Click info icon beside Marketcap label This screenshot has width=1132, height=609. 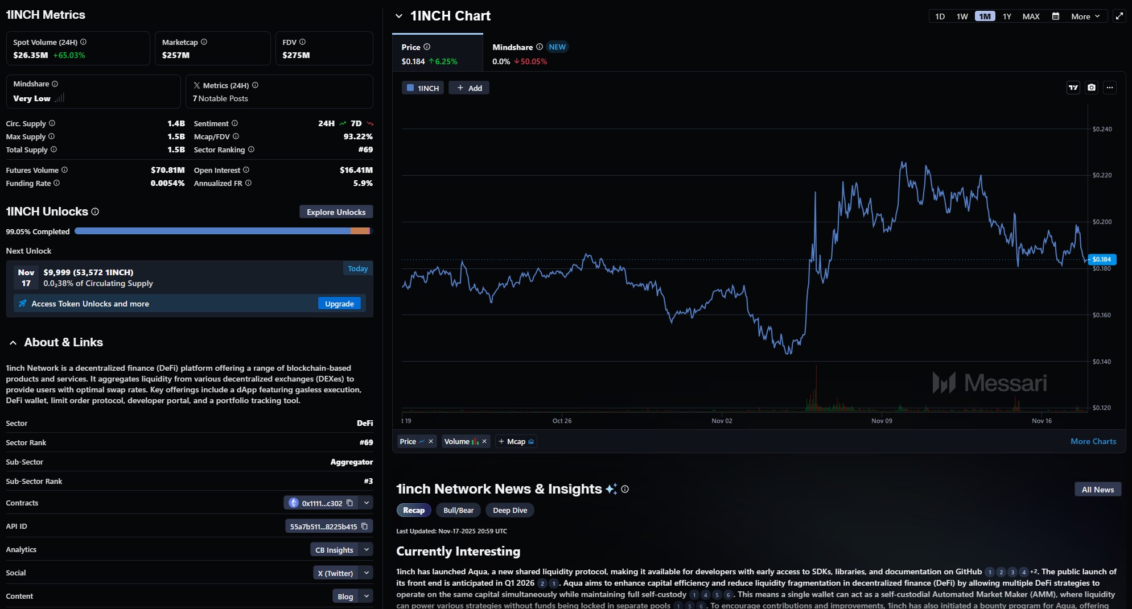pyautogui.click(x=204, y=42)
